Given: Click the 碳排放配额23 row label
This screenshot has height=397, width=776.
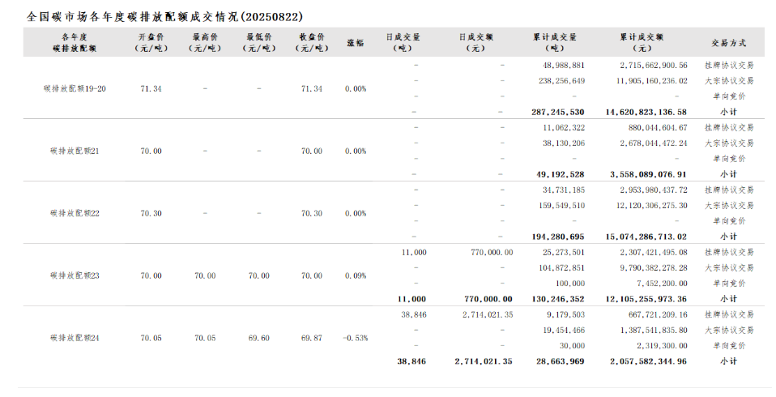Looking at the screenshot, I should [x=75, y=275].
